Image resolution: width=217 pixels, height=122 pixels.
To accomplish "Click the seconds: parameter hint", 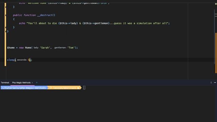I will point(22,60).
